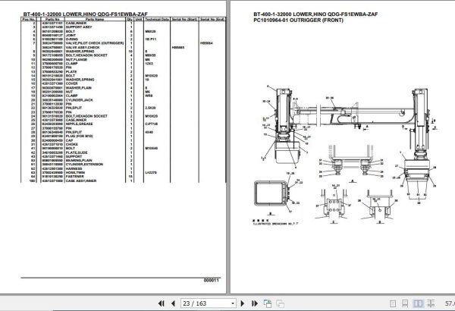Click the Pos No. column header
This screenshot has height=311, width=455.
point(29,19)
